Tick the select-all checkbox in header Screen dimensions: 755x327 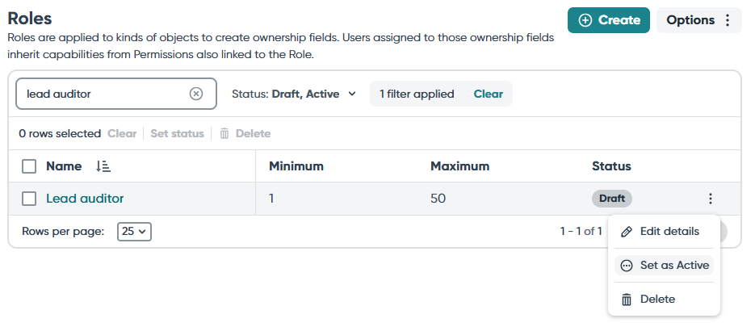point(29,166)
